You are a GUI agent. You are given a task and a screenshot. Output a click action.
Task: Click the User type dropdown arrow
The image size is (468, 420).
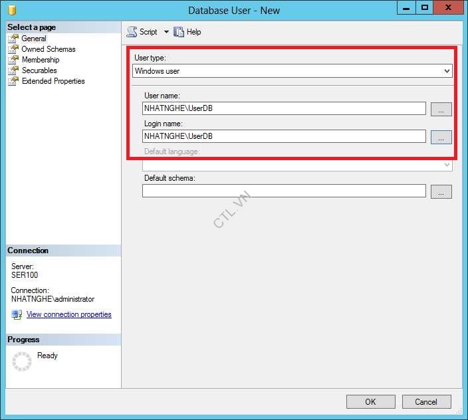coord(447,71)
